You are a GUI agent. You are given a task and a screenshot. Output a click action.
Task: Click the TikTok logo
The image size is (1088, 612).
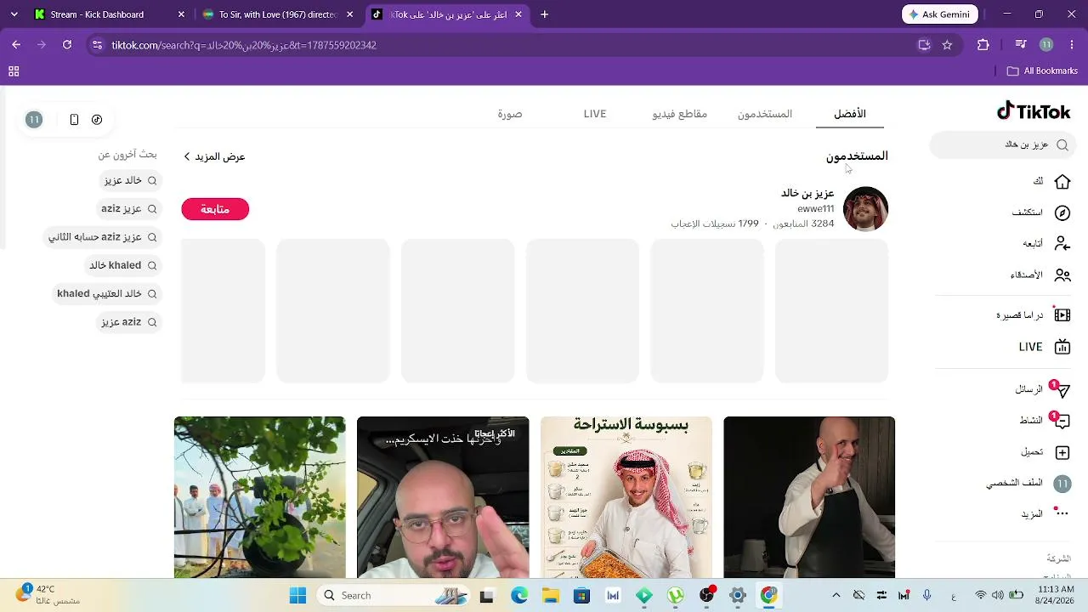(x=1034, y=111)
